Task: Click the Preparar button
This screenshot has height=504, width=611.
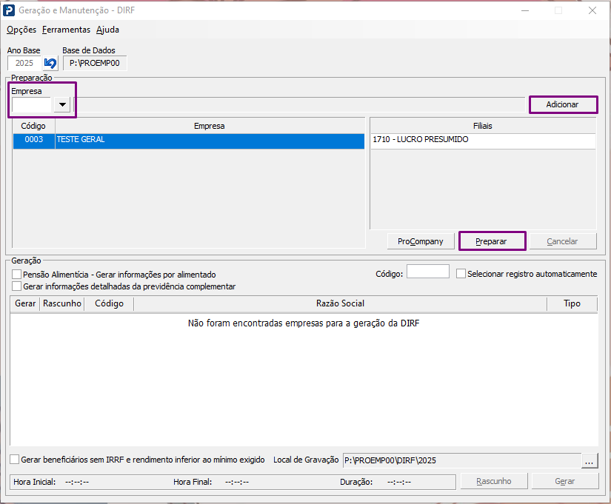Action: pyautogui.click(x=492, y=241)
